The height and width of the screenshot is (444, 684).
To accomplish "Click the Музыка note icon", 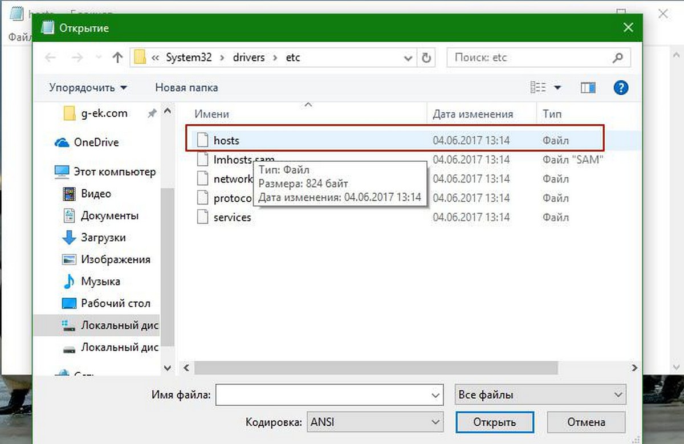I will pyautogui.click(x=68, y=282).
